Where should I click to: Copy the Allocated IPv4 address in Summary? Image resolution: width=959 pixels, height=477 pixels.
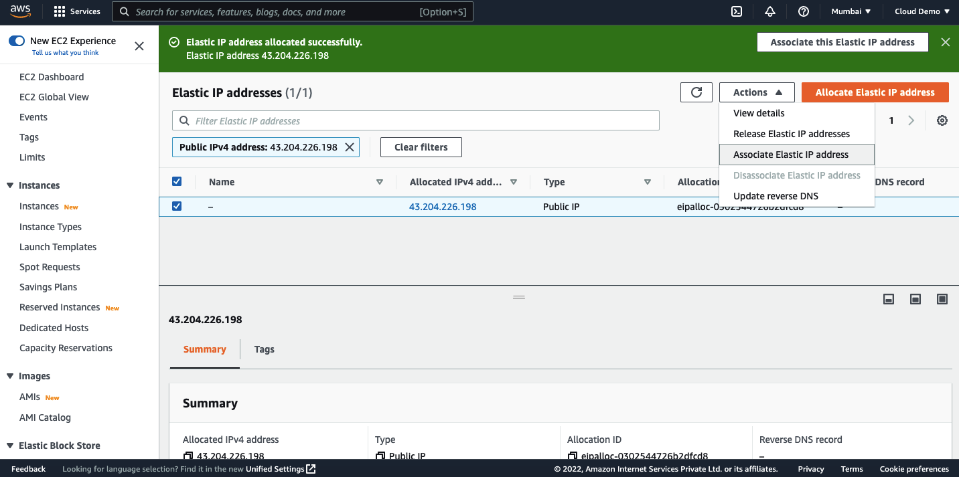tap(188, 456)
